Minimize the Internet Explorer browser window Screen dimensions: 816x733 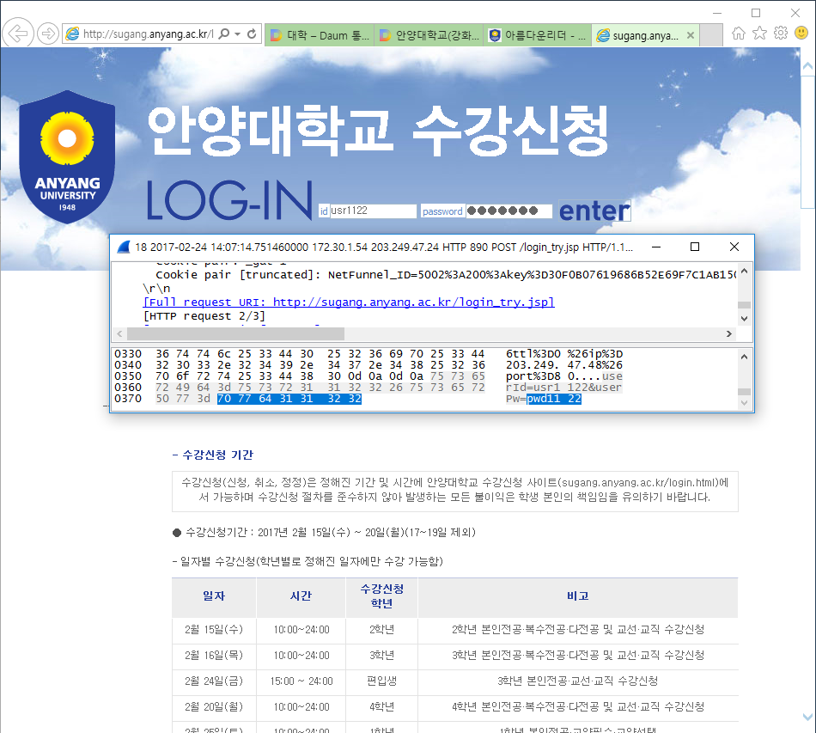(x=717, y=13)
